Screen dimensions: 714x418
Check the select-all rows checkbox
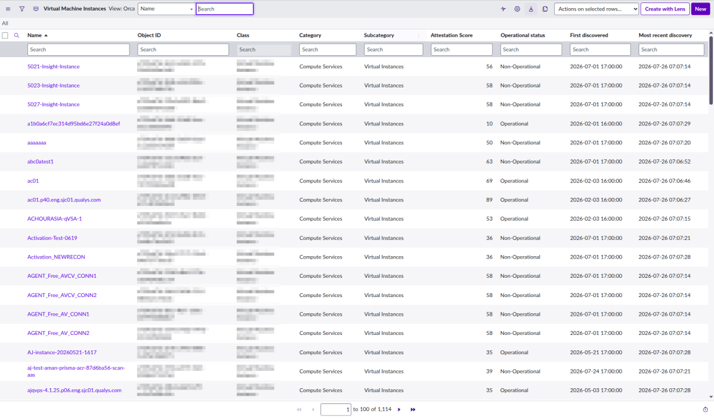(5, 35)
